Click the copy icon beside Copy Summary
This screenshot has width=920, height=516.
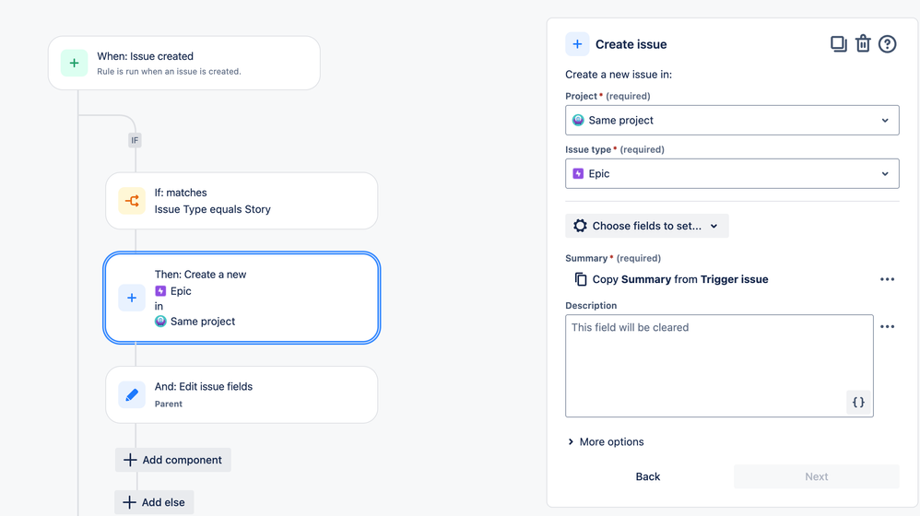(x=580, y=279)
